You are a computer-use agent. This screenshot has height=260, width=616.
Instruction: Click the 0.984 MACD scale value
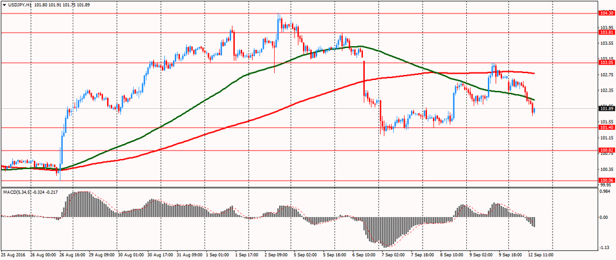606,191
